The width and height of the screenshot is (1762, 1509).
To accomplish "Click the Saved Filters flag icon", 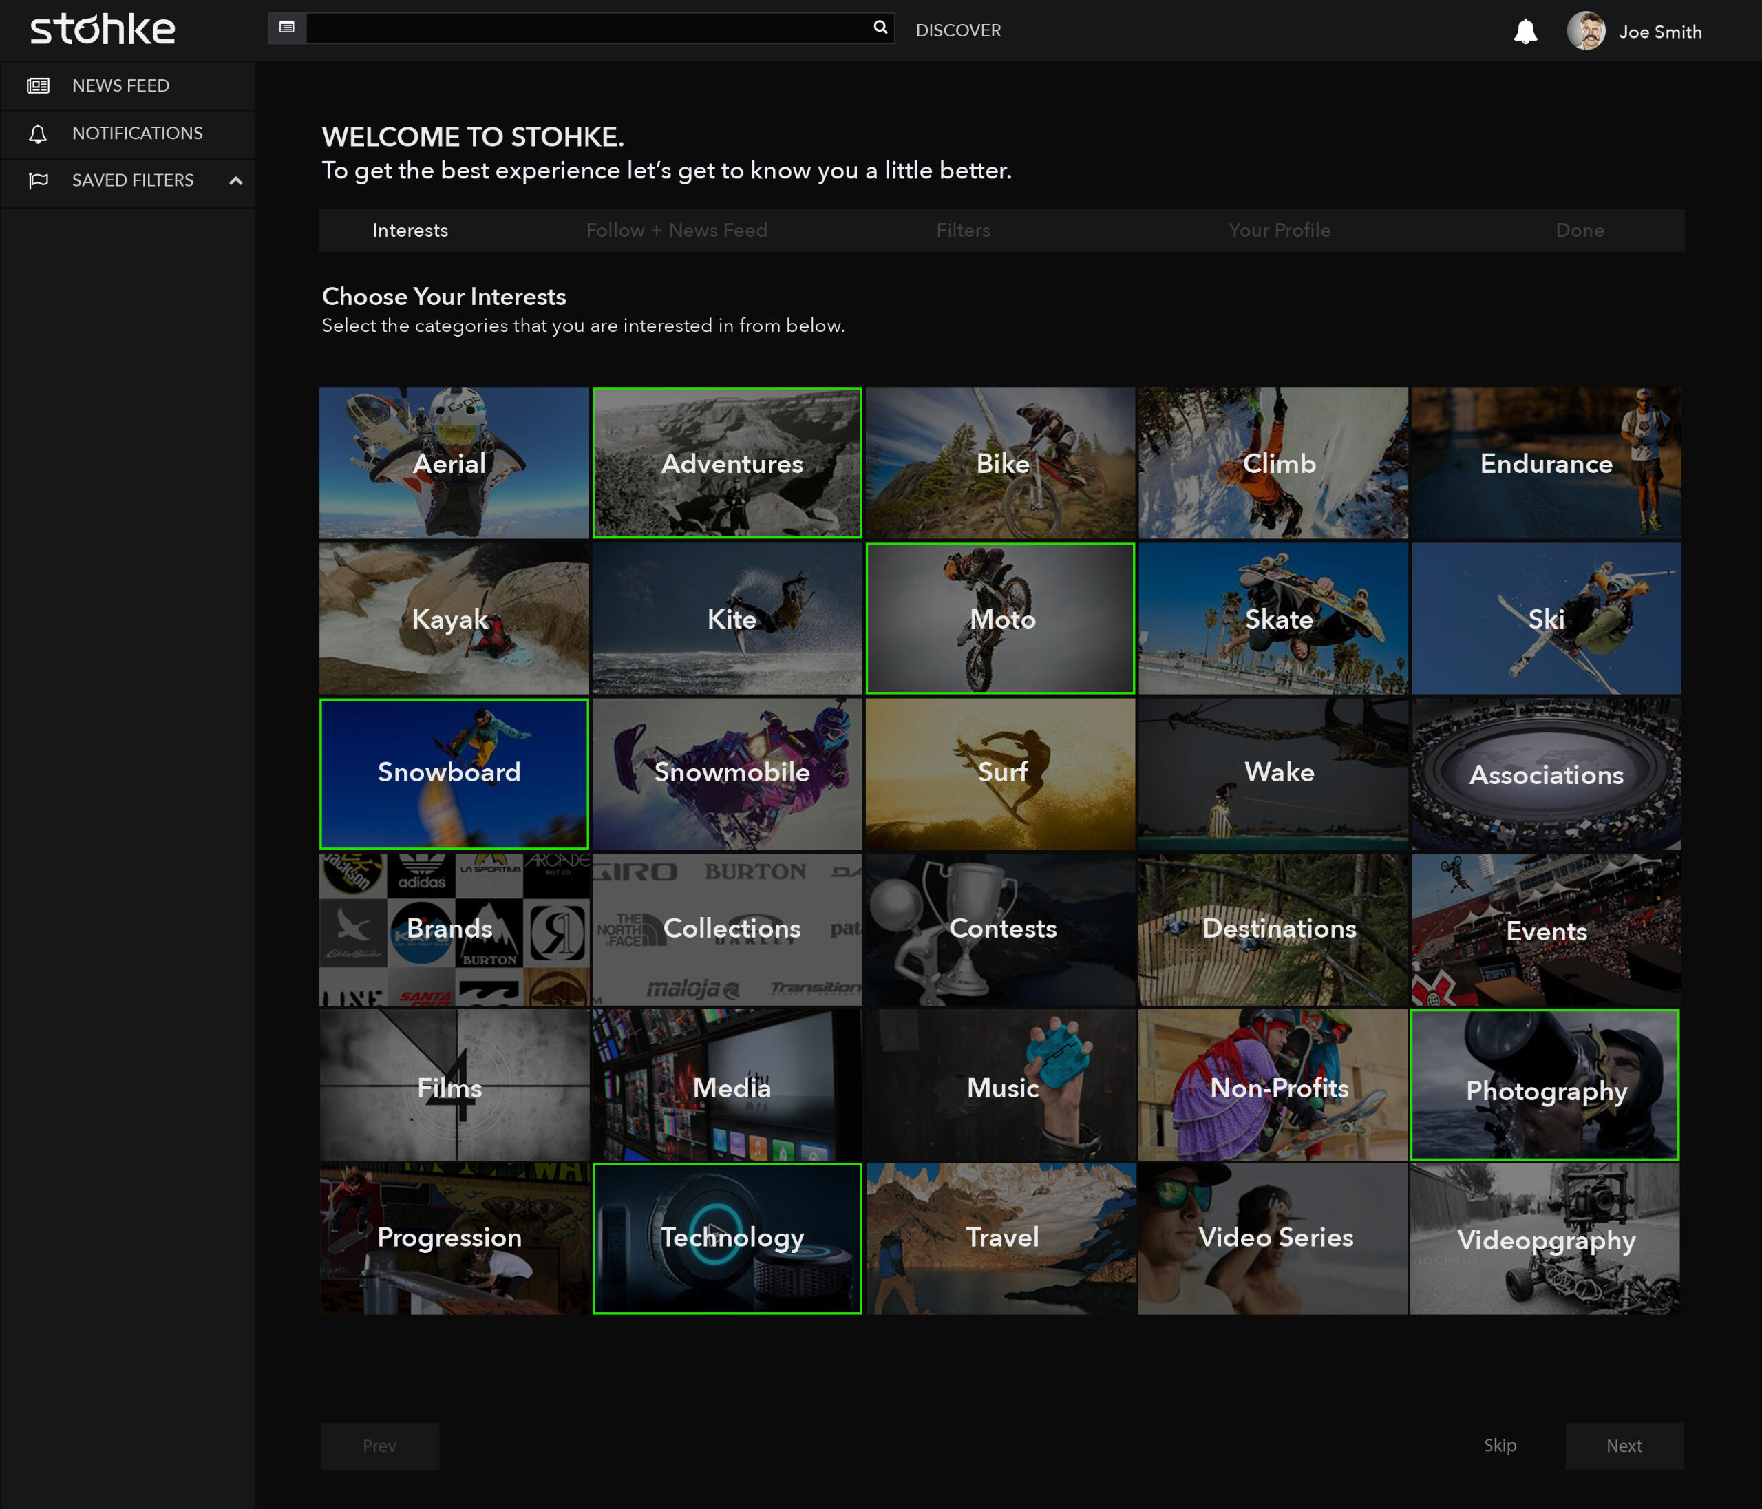I will click(x=39, y=180).
